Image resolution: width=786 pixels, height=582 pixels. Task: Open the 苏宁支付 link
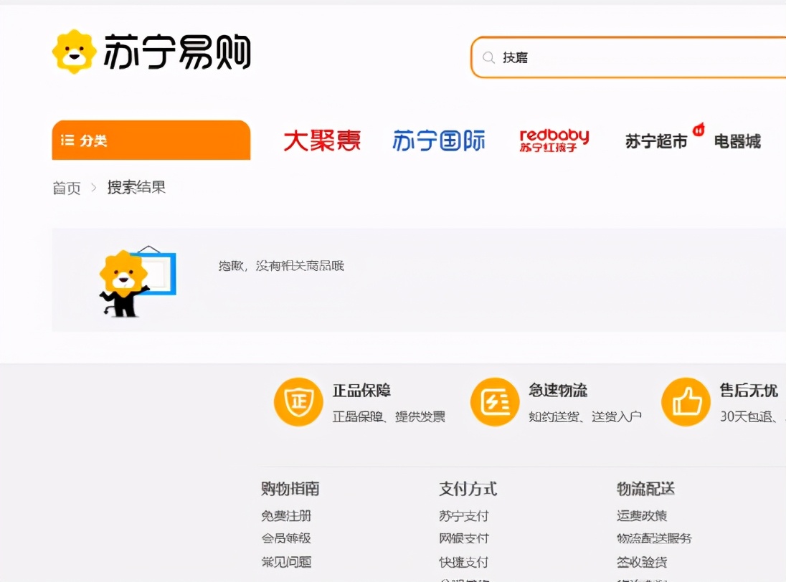(464, 516)
